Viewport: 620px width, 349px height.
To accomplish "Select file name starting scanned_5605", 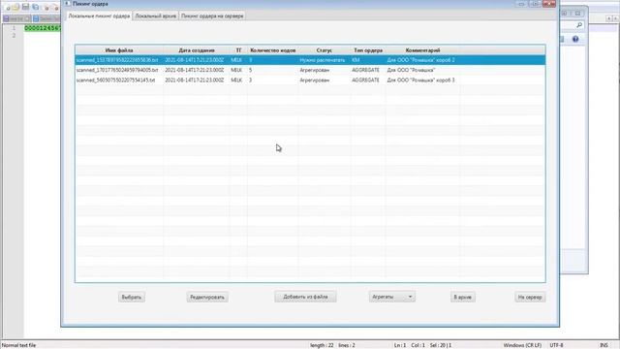I will click(115, 79).
